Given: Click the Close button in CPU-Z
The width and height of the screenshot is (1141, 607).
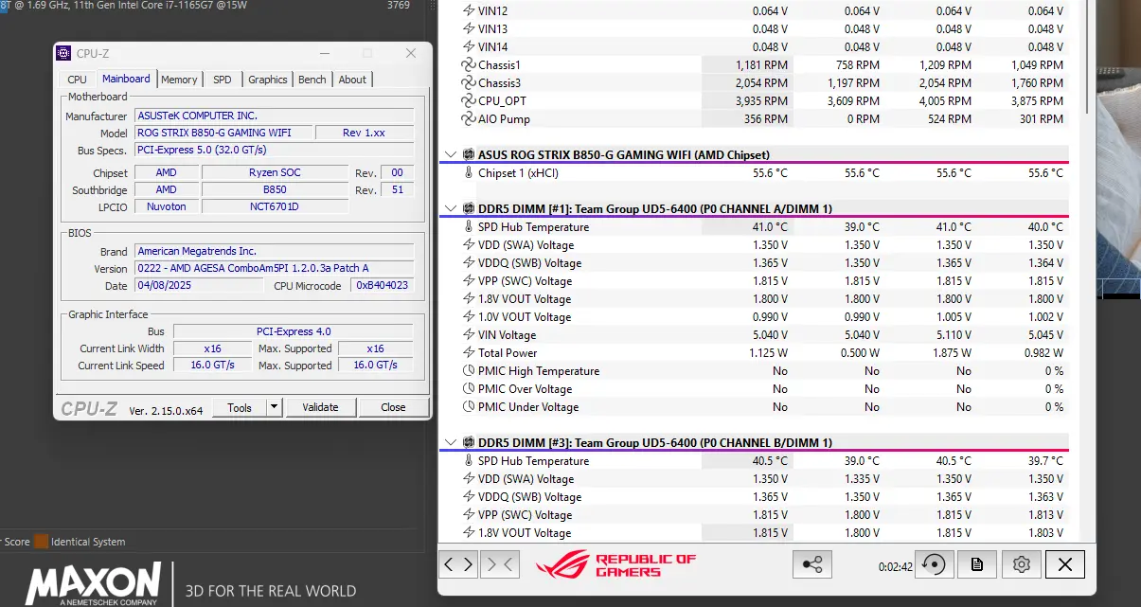Looking at the screenshot, I should (393, 407).
